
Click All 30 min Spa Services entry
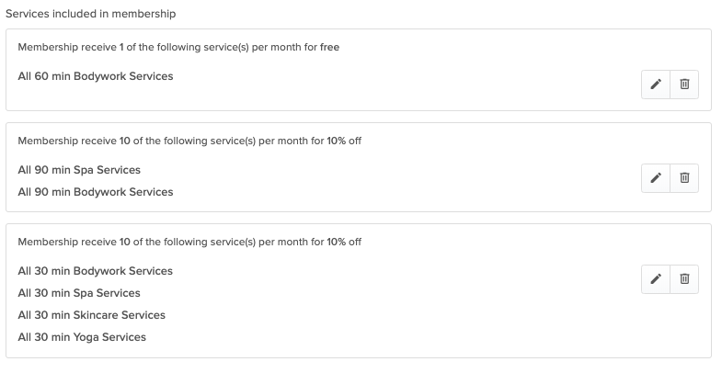click(x=79, y=293)
